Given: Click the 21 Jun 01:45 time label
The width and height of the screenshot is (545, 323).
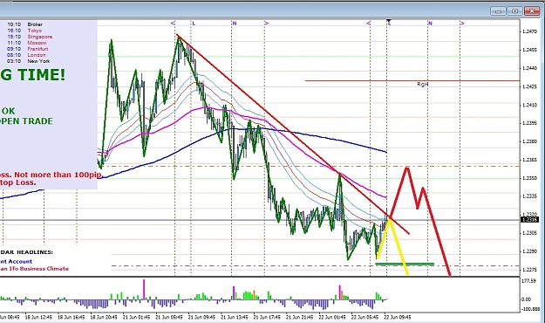Looking at the screenshot, I should (x=137, y=317).
